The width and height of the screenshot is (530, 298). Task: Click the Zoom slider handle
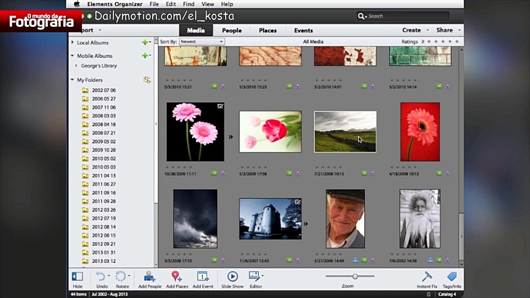[355, 276]
